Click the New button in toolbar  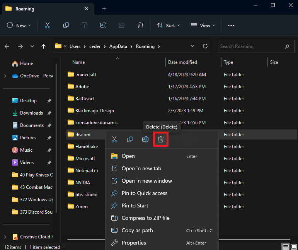click(x=18, y=26)
